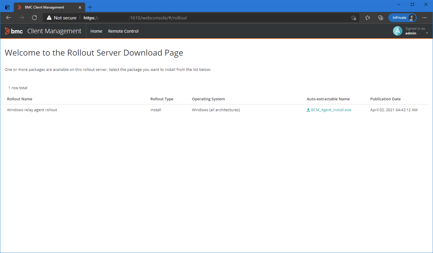Click the Rollout Name column header
The width and height of the screenshot is (433, 253).
coord(20,99)
